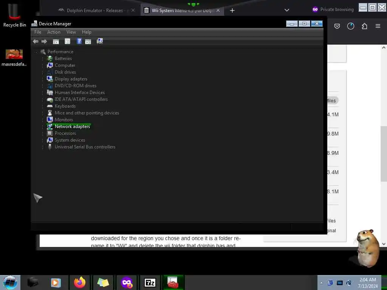Select the DVD/CD-ROM drives tree label
387x290 pixels.
tap(76, 86)
